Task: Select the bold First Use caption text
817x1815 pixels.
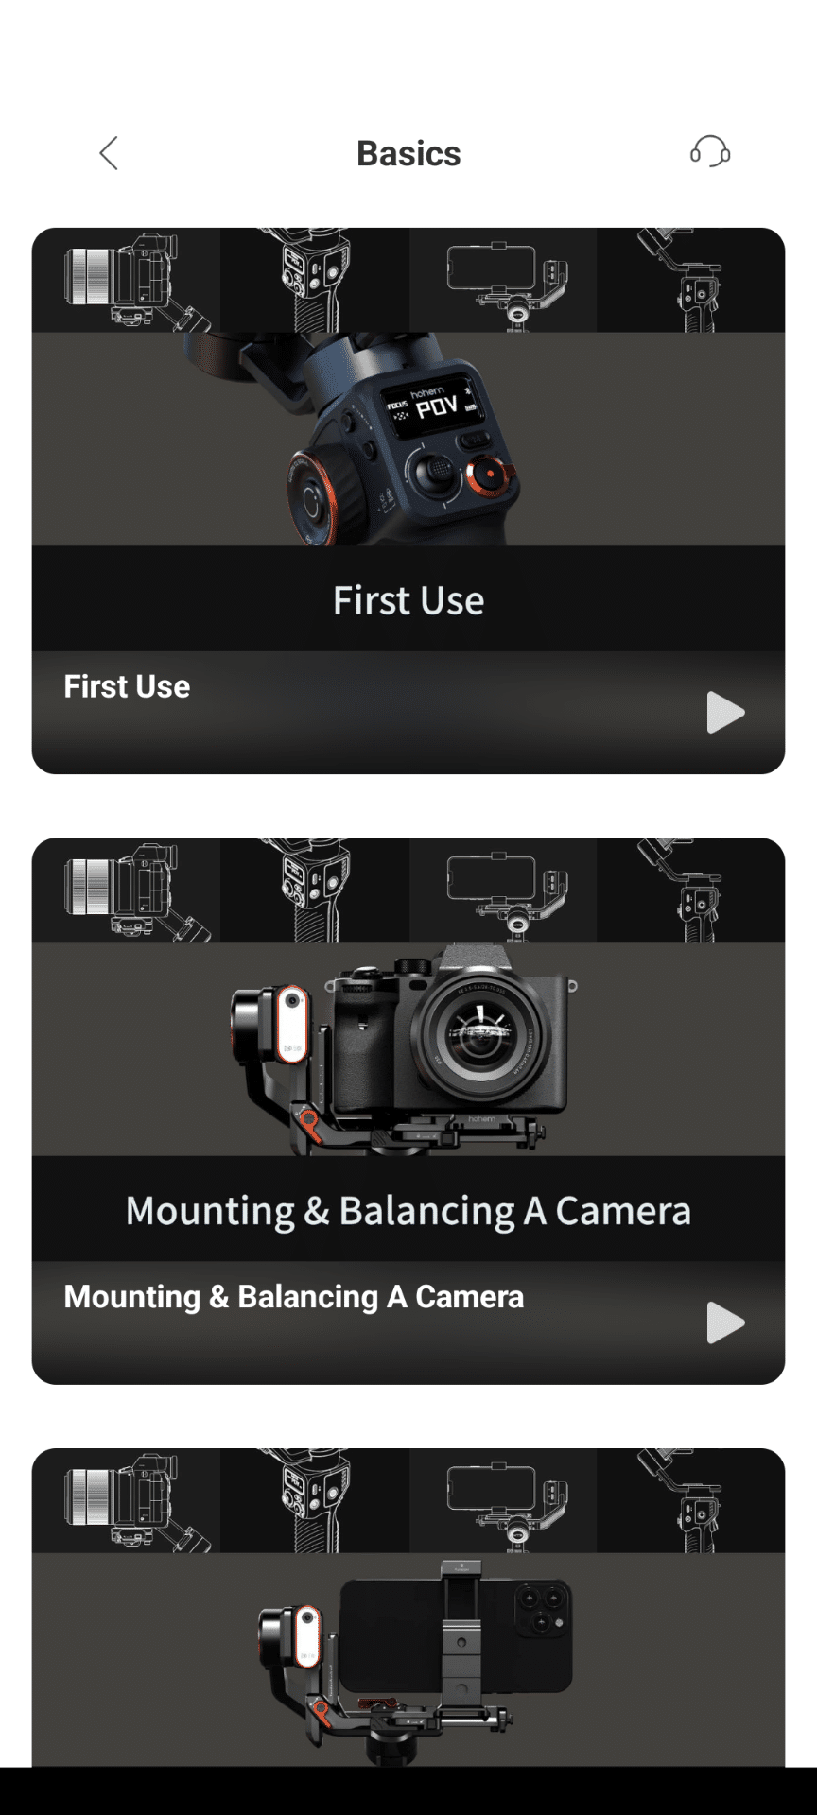Action: point(127,686)
